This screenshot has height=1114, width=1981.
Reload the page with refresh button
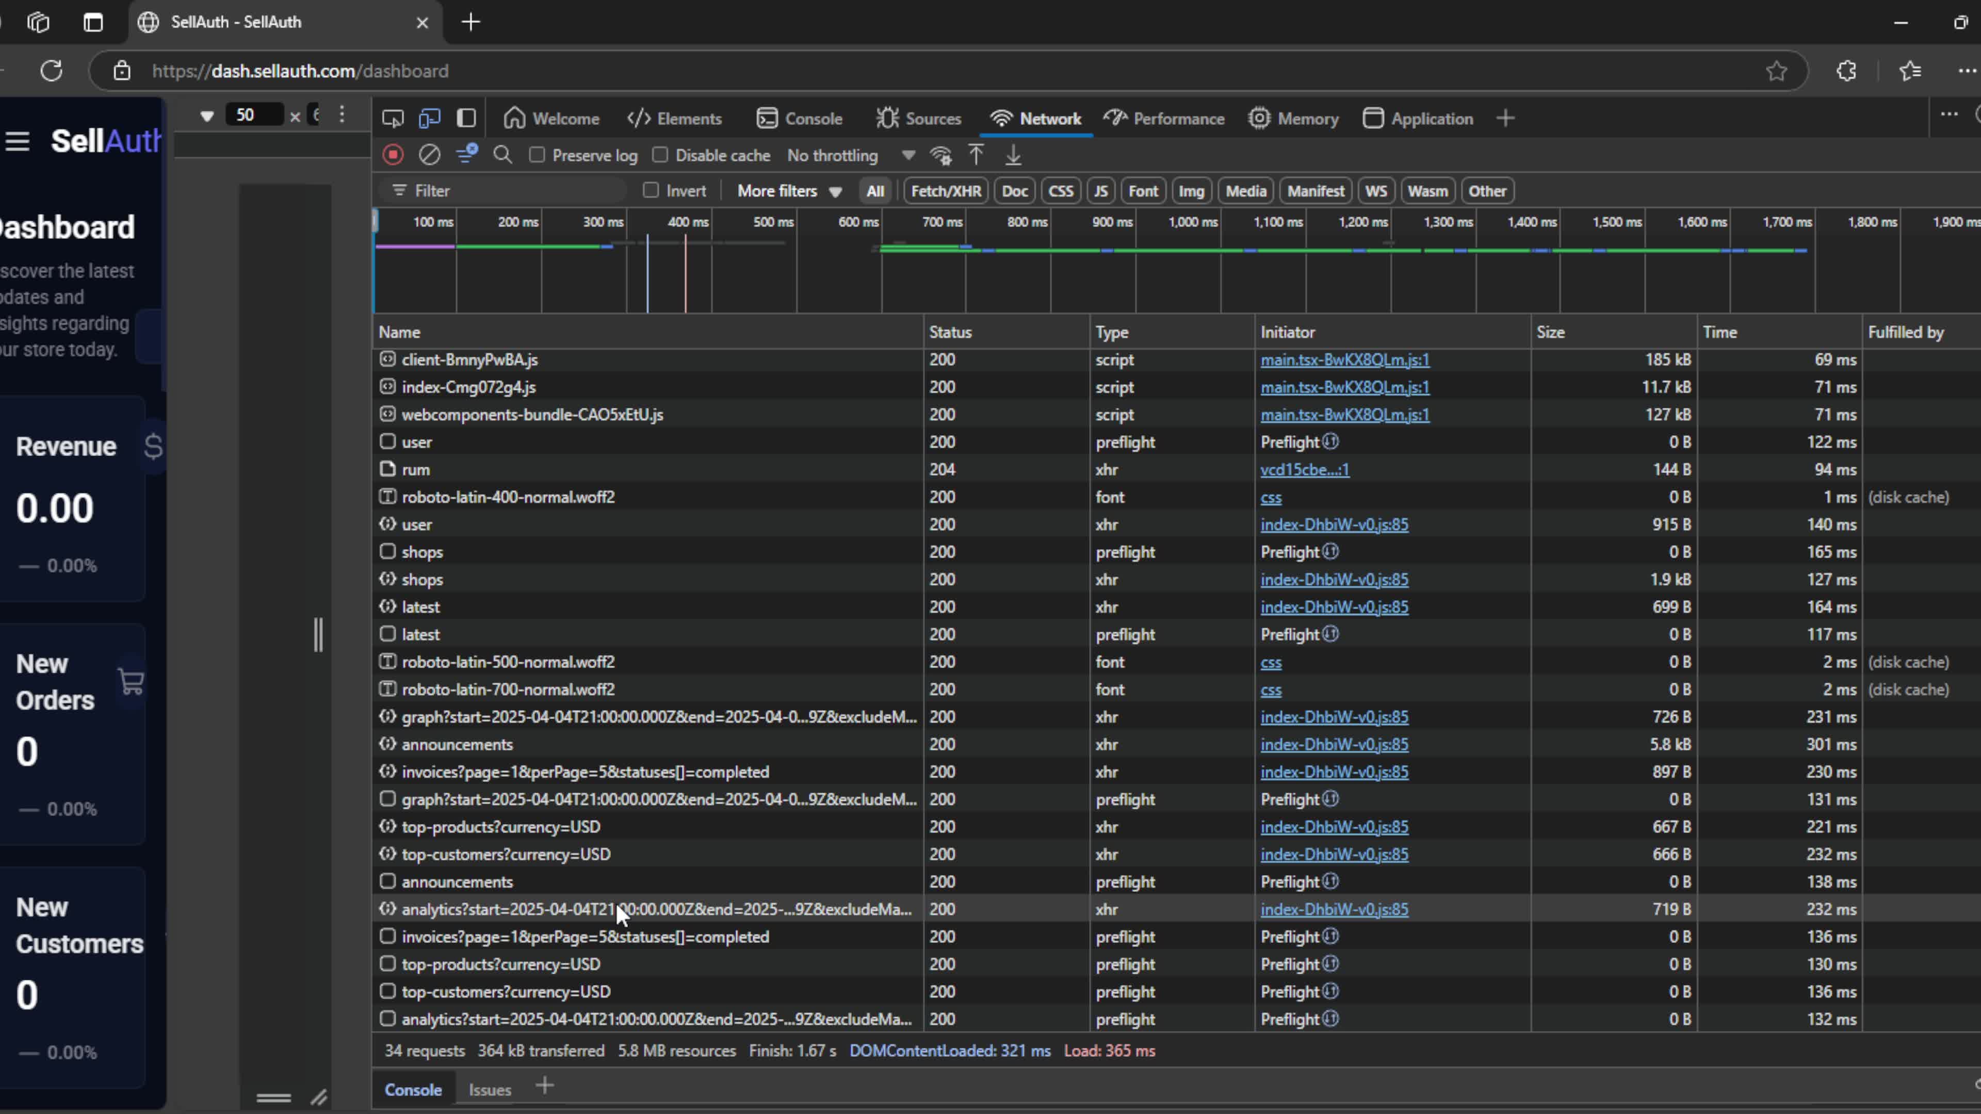pos(52,71)
